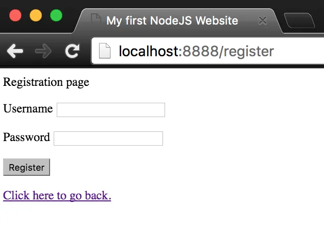Image resolution: width=324 pixels, height=229 pixels.
Task: Follow the Click here to go back link
Action: [x=57, y=195]
